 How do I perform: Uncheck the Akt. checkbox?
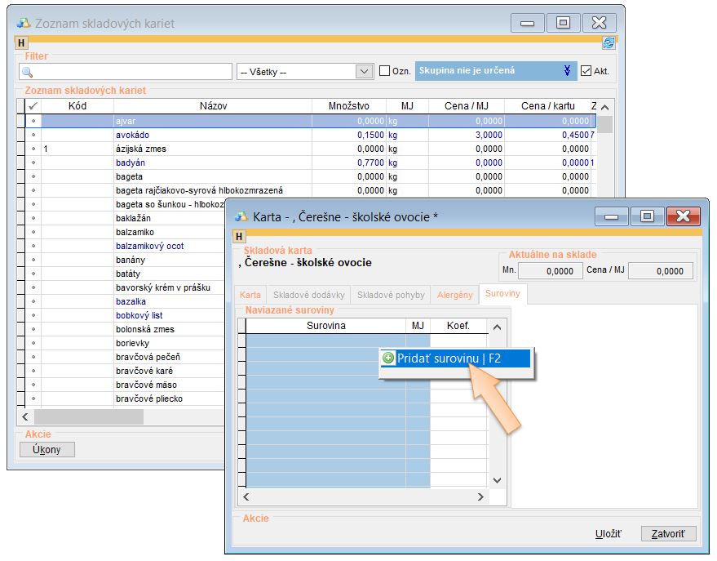pyautogui.click(x=586, y=71)
